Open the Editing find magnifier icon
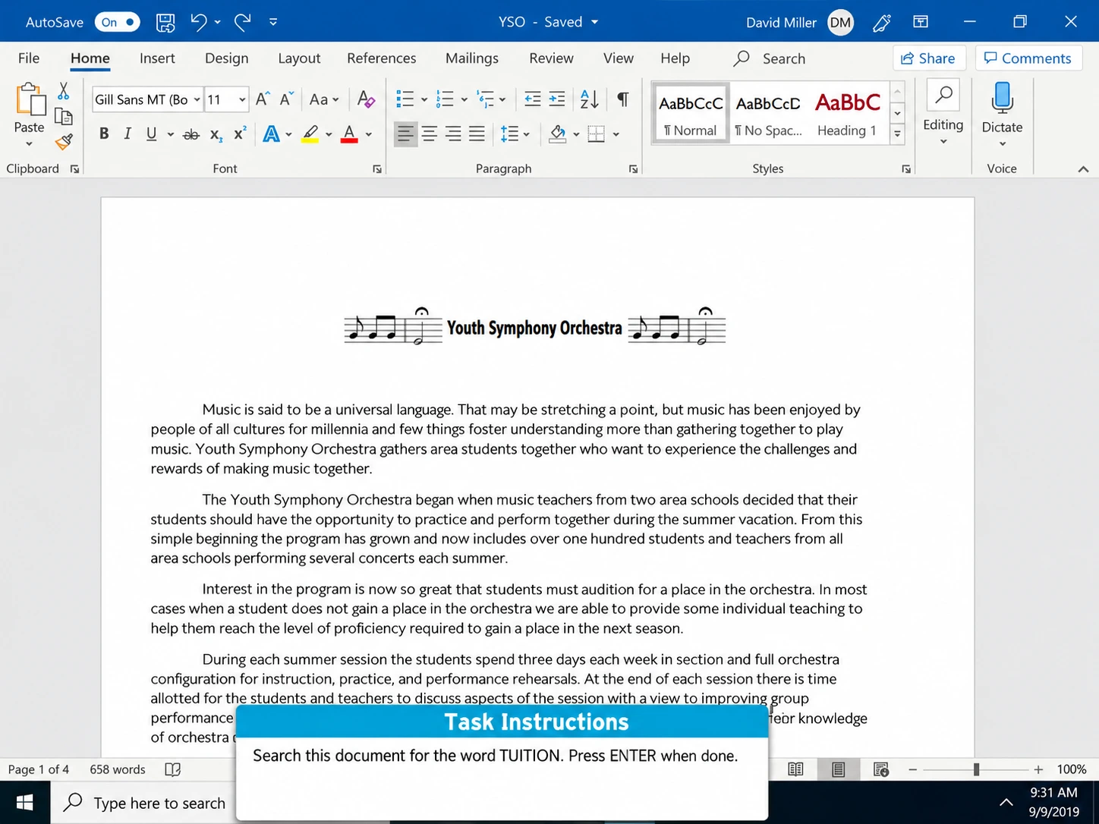The image size is (1099, 824). 943,96
